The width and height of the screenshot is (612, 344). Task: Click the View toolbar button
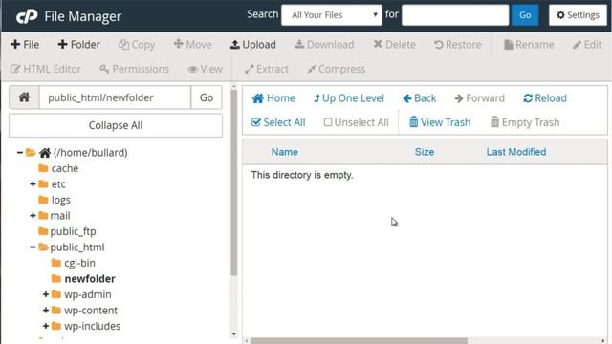tap(205, 69)
